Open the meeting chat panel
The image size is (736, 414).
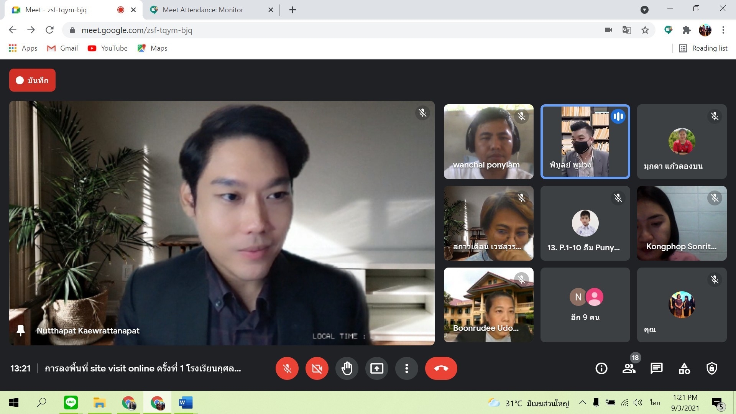pos(656,368)
